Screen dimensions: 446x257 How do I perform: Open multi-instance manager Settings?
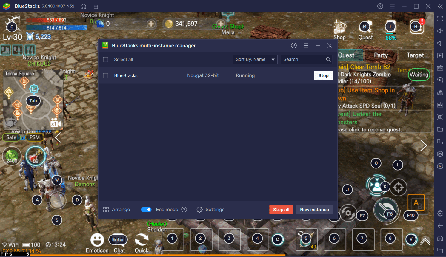[210, 210]
